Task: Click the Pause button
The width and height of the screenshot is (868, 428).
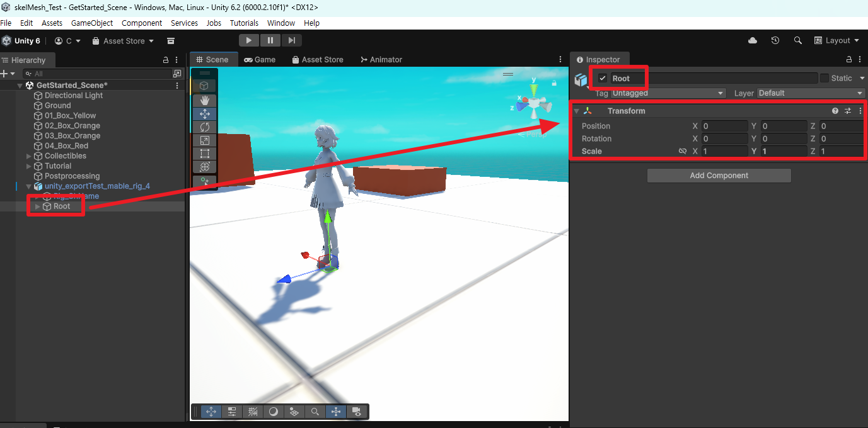Action: [x=270, y=40]
